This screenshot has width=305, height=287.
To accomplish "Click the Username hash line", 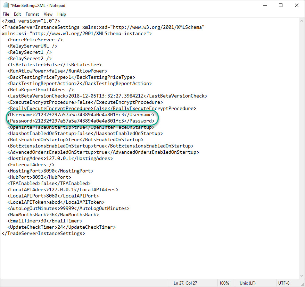I will point(81,115).
